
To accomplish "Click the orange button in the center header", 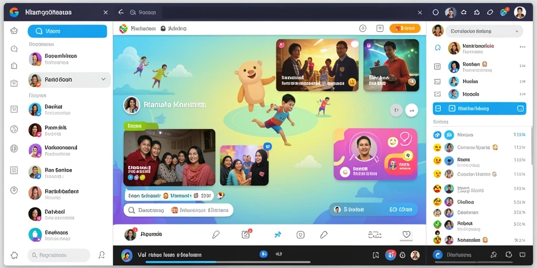I will pyautogui.click(x=405, y=28).
